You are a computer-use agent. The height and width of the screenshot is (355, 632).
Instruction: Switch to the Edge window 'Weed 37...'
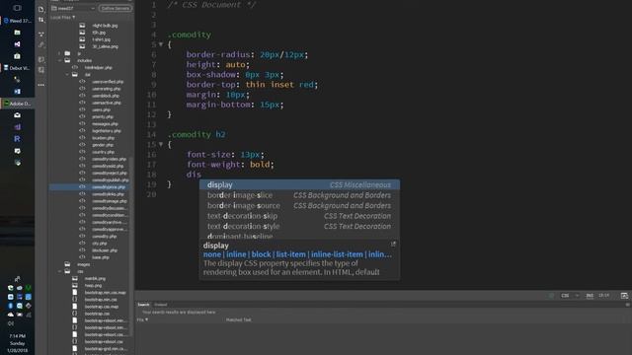[x=18, y=21]
